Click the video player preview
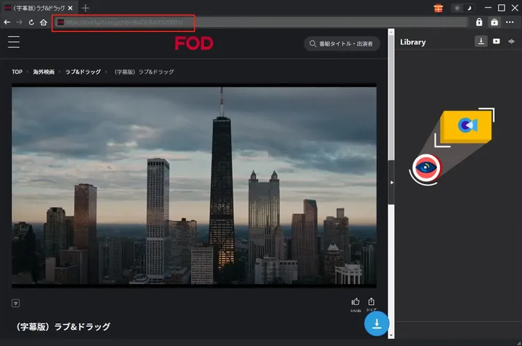Image resolution: width=522 pixels, height=346 pixels. point(194,186)
